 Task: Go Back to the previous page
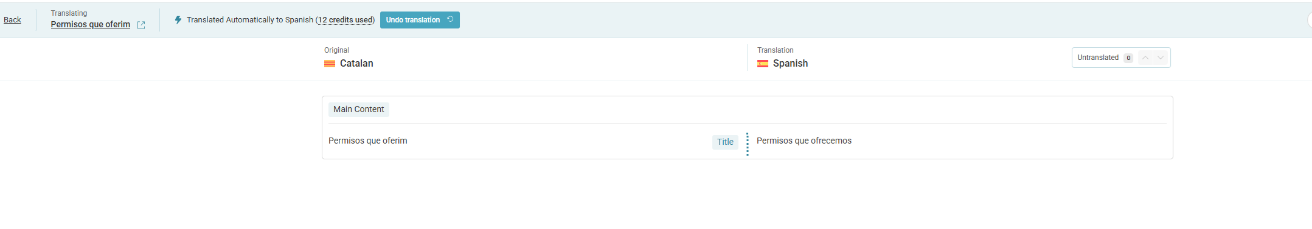pyautogui.click(x=12, y=20)
